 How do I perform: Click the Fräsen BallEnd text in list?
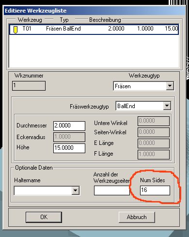pyautogui.click(x=63, y=29)
